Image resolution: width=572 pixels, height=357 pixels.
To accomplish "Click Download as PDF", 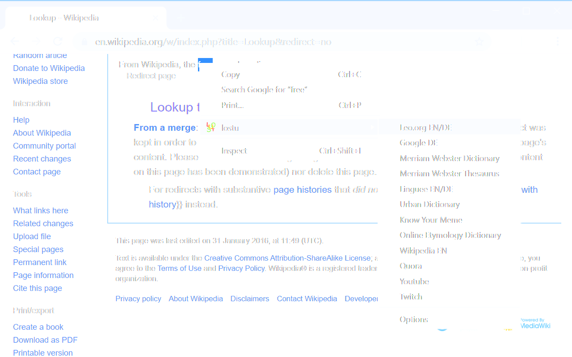I will pos(46,340).
